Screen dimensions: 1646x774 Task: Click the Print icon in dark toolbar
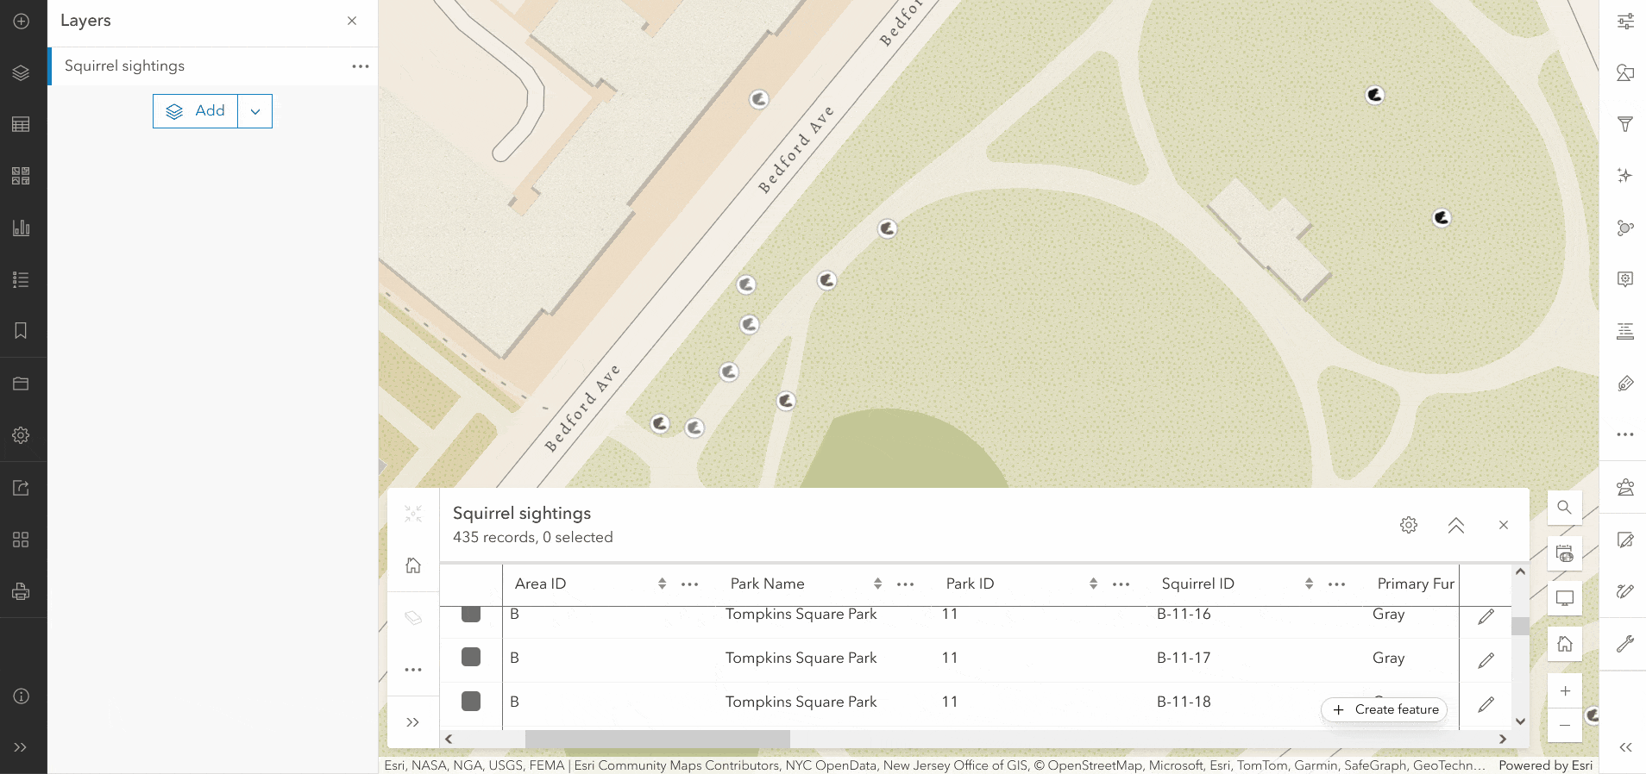point(22,591)
